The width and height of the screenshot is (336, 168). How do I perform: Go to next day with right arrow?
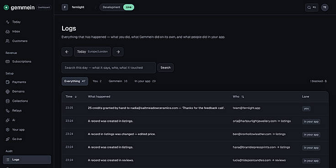coord(118,52)
